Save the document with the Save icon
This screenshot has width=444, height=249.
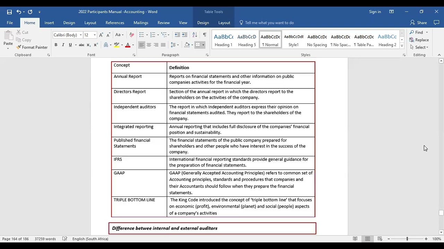tap(9, 12)
